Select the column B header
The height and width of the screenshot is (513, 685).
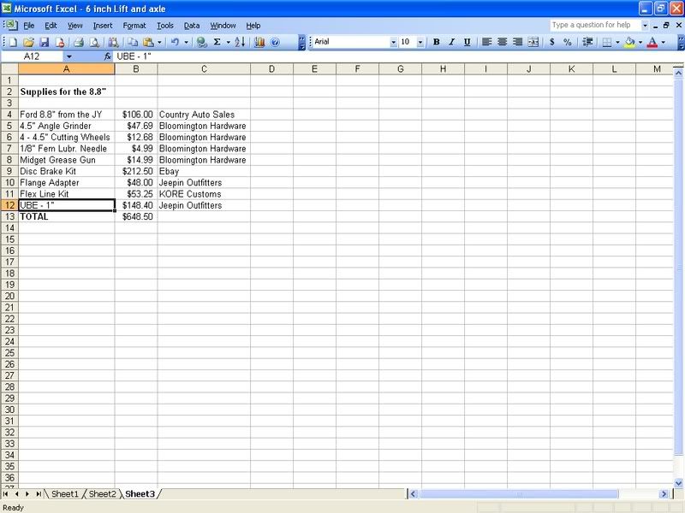[x=136, y=69]
